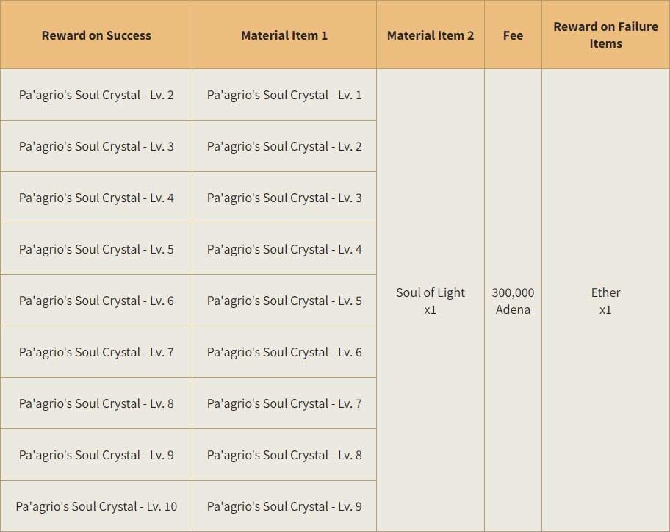Select material cell Pa'agrio's Soul Crystal Lv. 3

(x=284, y=198)
